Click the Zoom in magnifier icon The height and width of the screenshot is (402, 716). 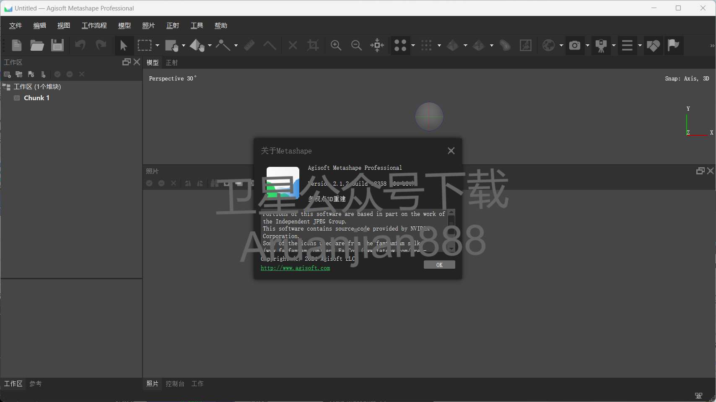point(336,45)
